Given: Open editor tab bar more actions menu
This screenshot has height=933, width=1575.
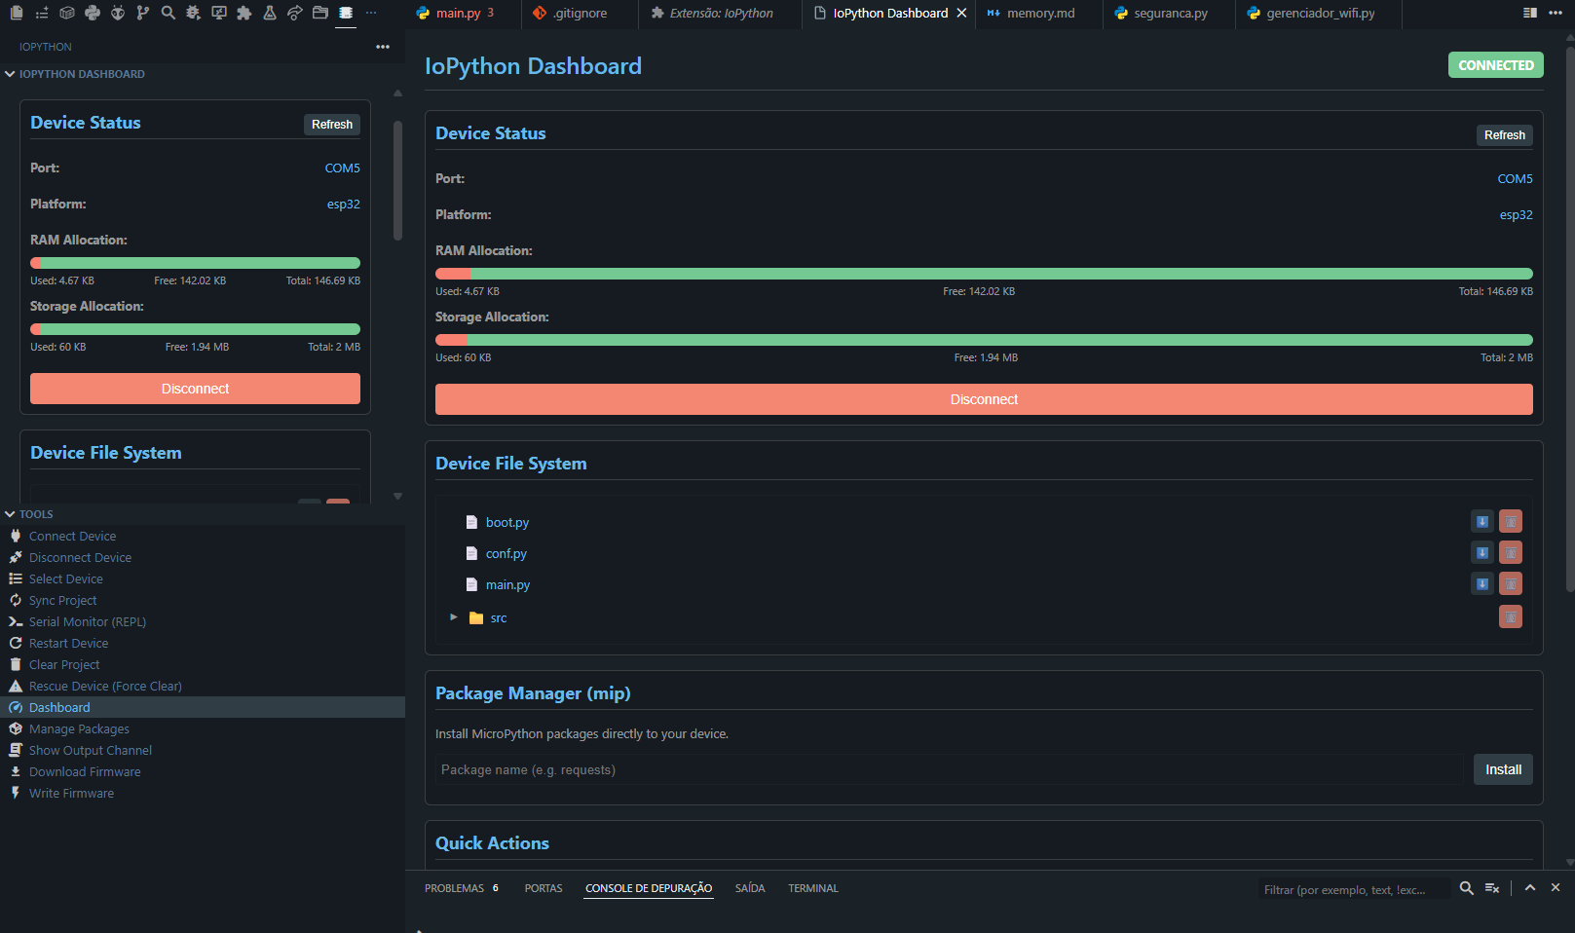Looking at the screenshot, I should (1556, 13).
